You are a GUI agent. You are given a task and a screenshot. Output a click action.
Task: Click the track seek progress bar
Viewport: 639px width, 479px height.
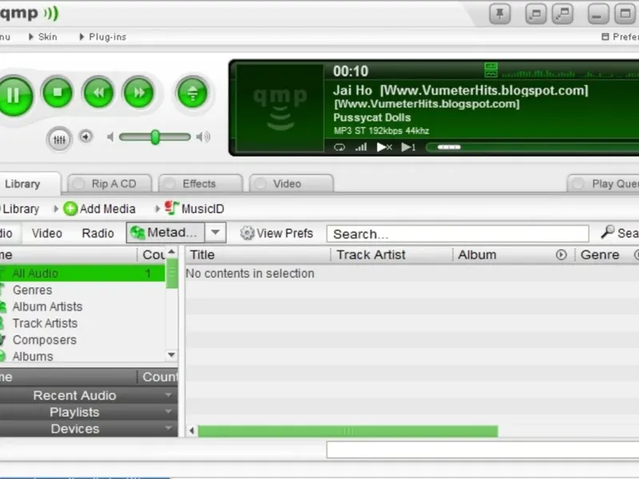click(x=532, y=147)
